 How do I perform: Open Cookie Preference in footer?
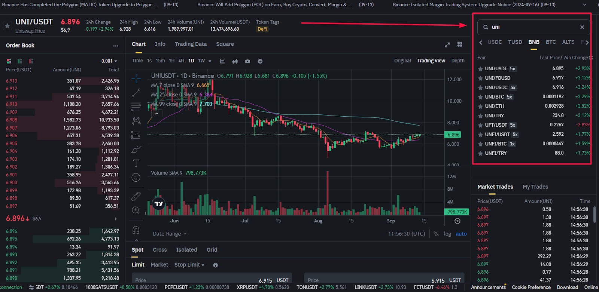[531, 288]
